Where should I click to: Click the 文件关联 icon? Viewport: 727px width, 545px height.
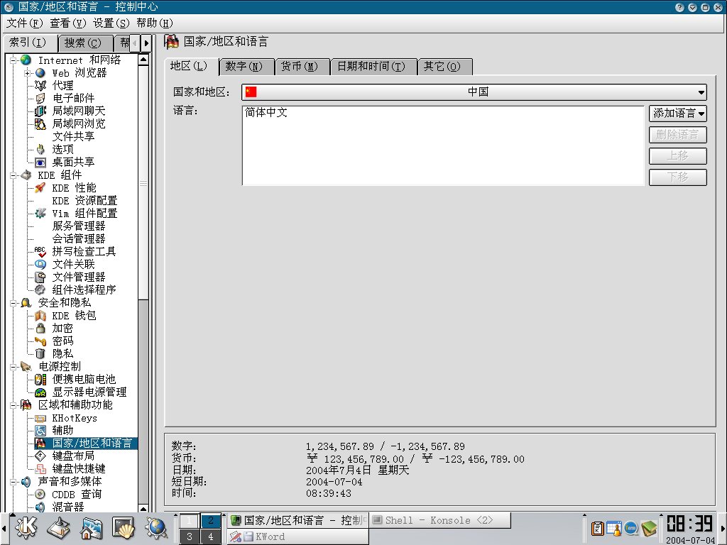click(x=40, y=264)
